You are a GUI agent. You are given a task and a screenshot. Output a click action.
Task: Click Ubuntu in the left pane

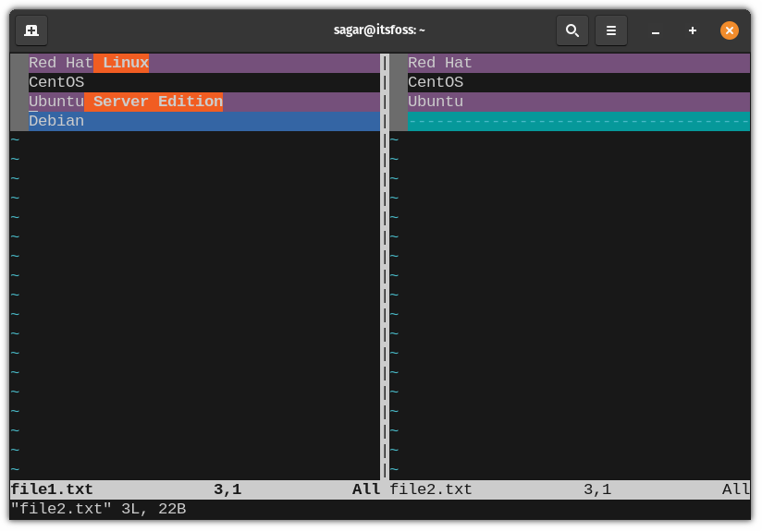click(x=56, y=102)
